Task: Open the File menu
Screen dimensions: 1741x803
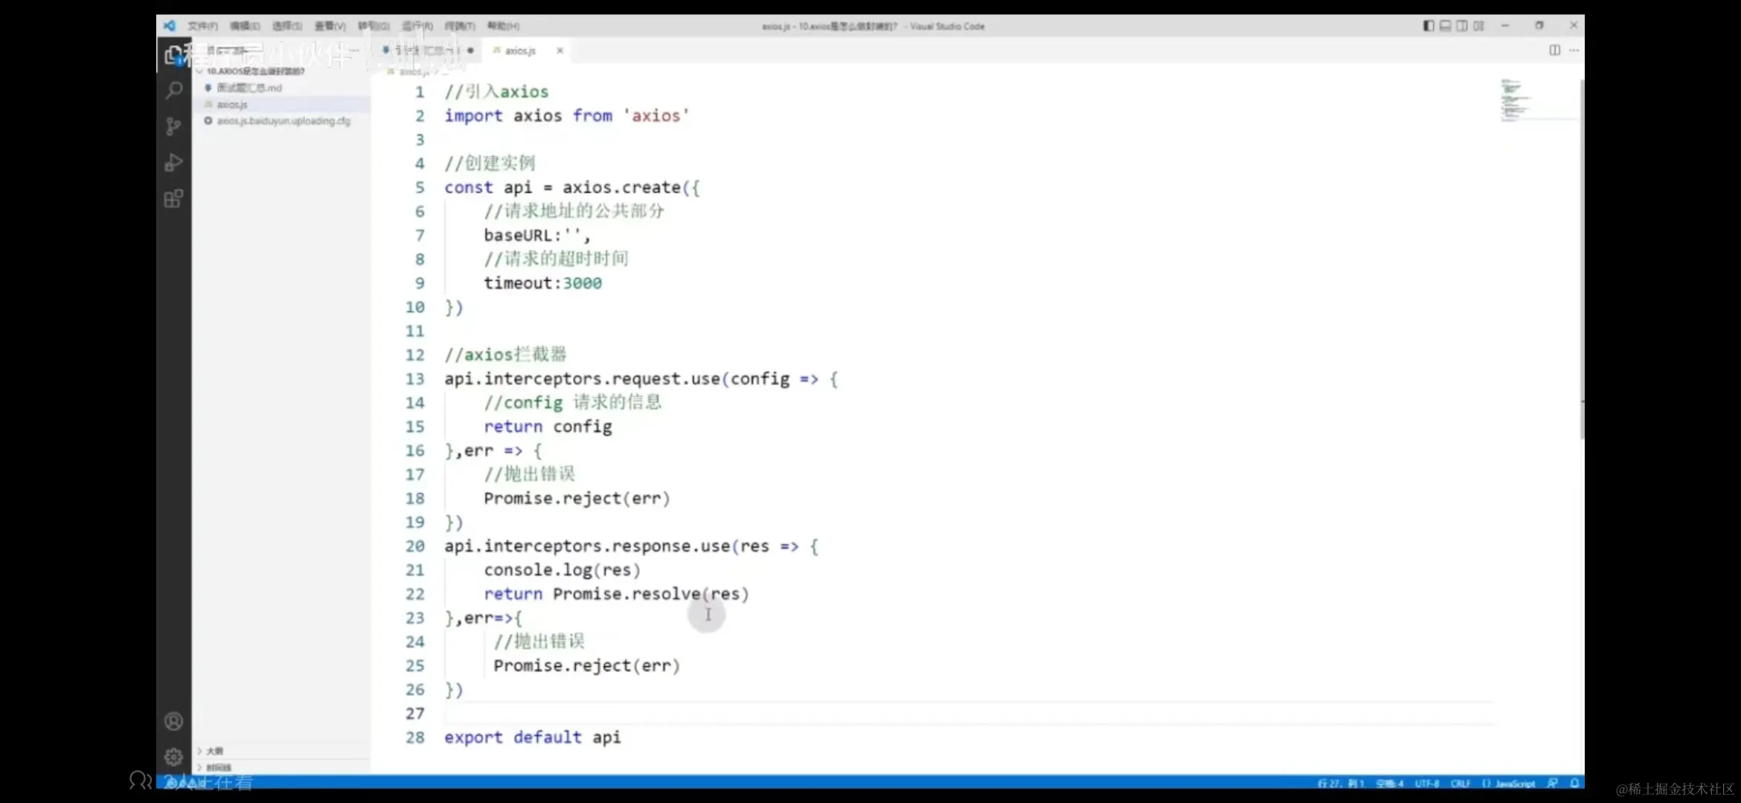Action: 202,26
